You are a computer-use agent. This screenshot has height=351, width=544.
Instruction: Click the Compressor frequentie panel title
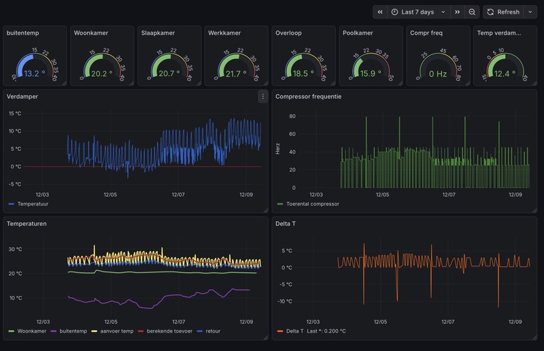click(x=308, y=97)
